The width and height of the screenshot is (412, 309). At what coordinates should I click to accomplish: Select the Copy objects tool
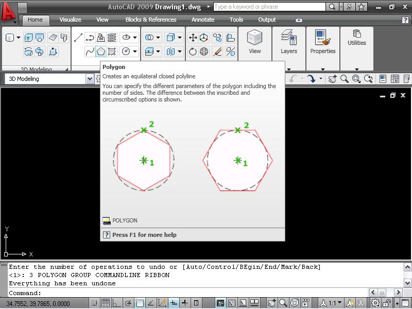pos(217,38)
